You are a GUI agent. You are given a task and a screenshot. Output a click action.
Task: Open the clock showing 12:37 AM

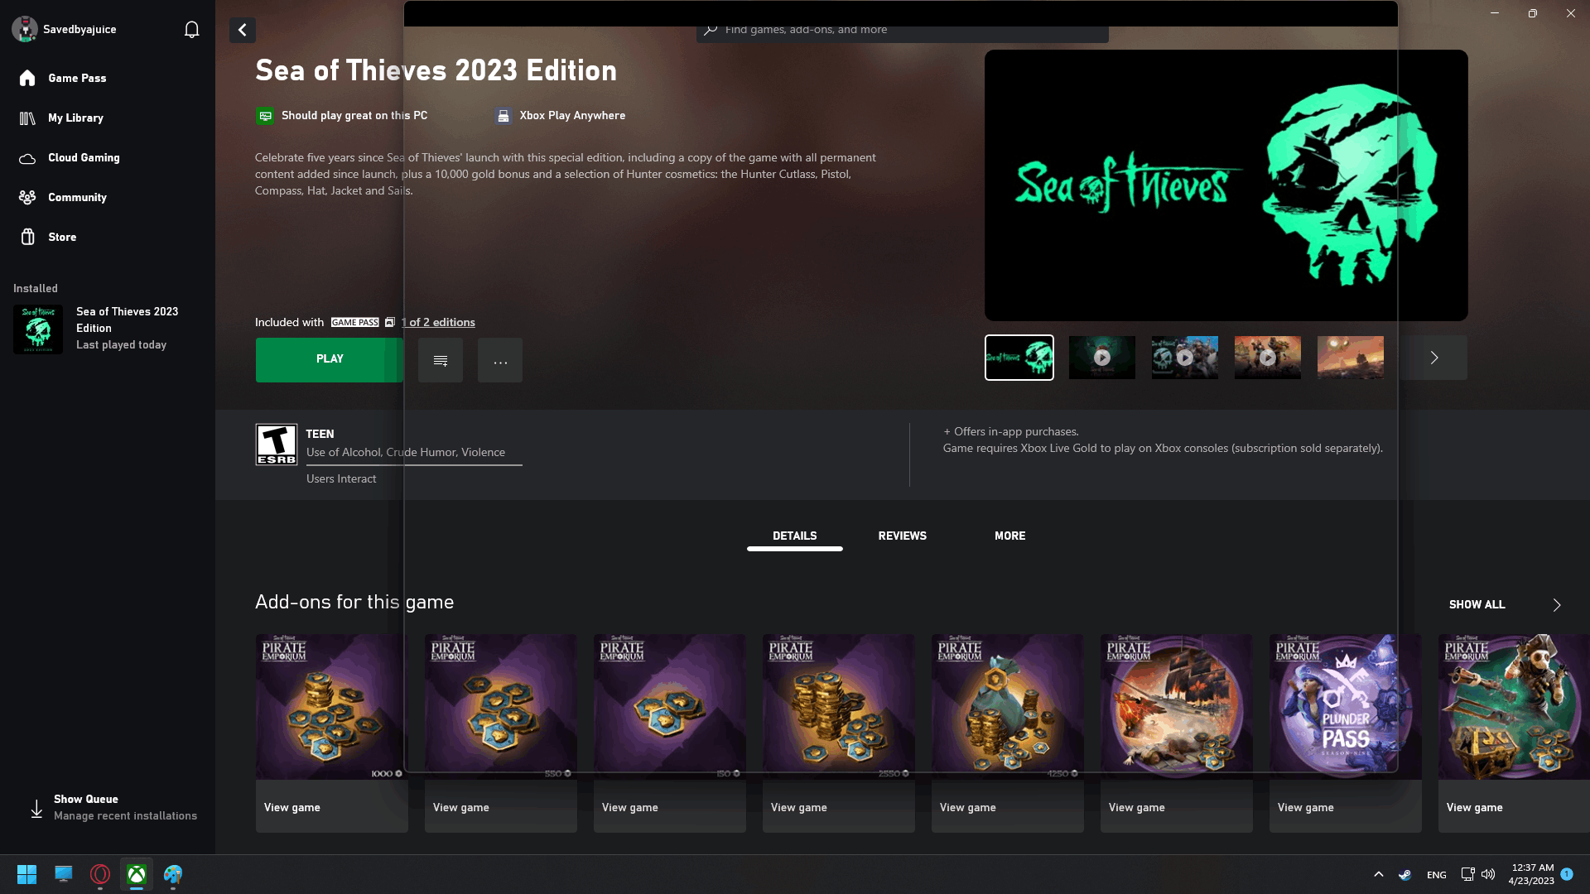[x=1532, y=874]
